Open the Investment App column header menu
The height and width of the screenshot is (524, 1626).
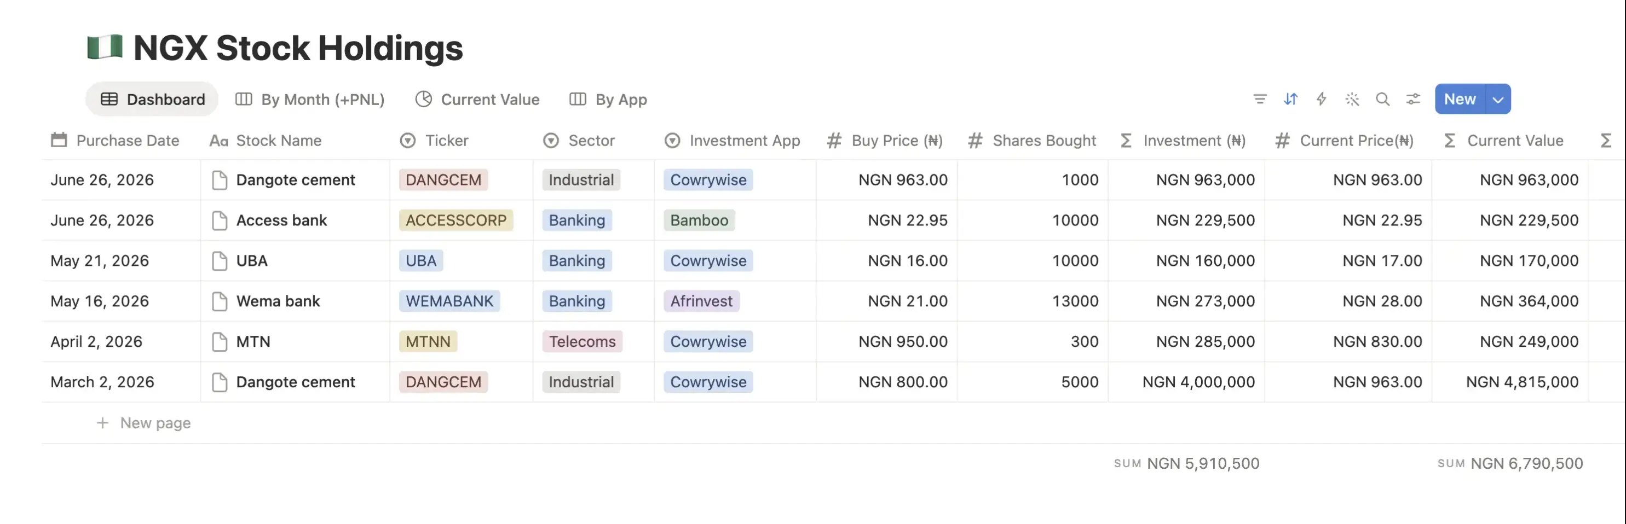(x=733, y=141)
